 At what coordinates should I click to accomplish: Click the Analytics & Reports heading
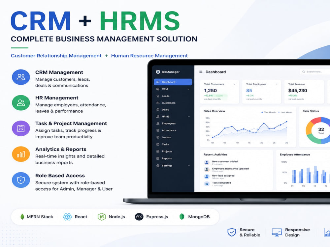[61, 149]
